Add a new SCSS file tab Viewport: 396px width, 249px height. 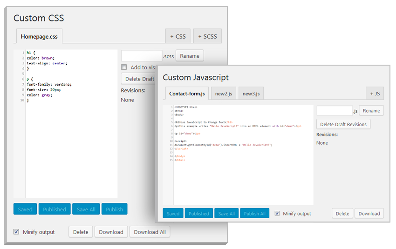pos(207,36)
